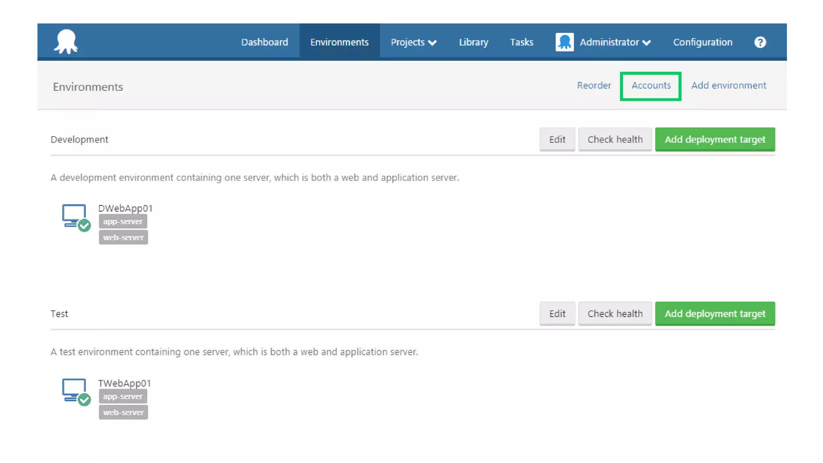Add deployment target to Development
This screenshot has width=823, height=463.
tap(714, 139)
